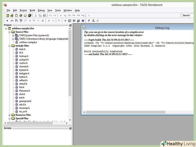196x147 pixels.
Task: Click the Open Project toolbar icon
Action: (x=12, y=16)
